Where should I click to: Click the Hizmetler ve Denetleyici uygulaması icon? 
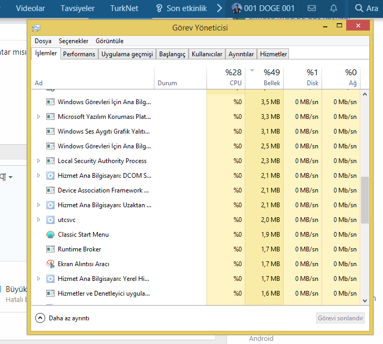point(50,293)
